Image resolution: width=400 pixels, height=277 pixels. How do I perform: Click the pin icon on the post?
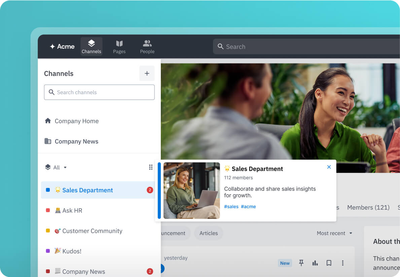pyautogui.click(x=301, y=263)
